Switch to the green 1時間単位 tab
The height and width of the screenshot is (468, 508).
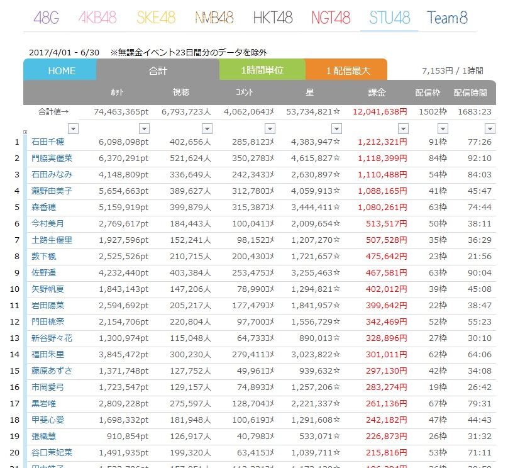(x=262, y=70)
